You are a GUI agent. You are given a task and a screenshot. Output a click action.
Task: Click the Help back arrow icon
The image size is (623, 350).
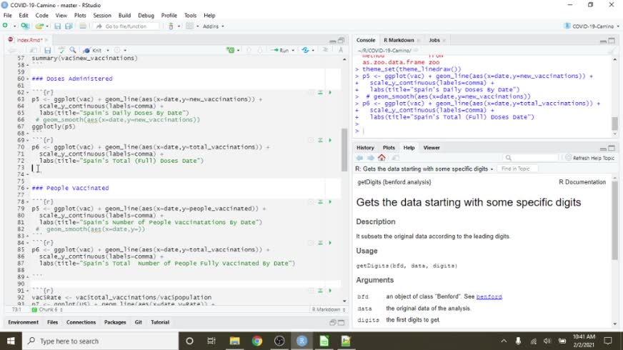360,158
